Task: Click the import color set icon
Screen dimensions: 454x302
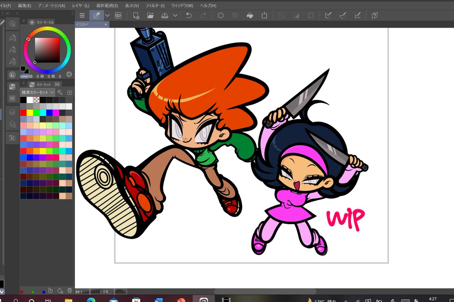Action: point(70,92)
